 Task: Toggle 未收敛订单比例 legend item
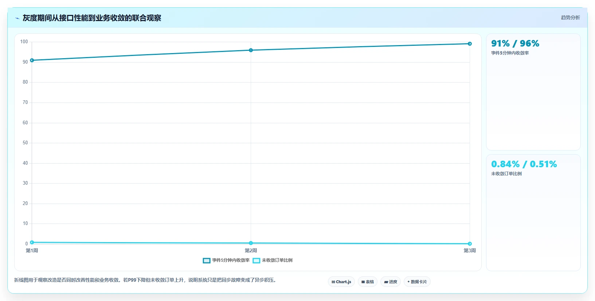coord(273,260)
